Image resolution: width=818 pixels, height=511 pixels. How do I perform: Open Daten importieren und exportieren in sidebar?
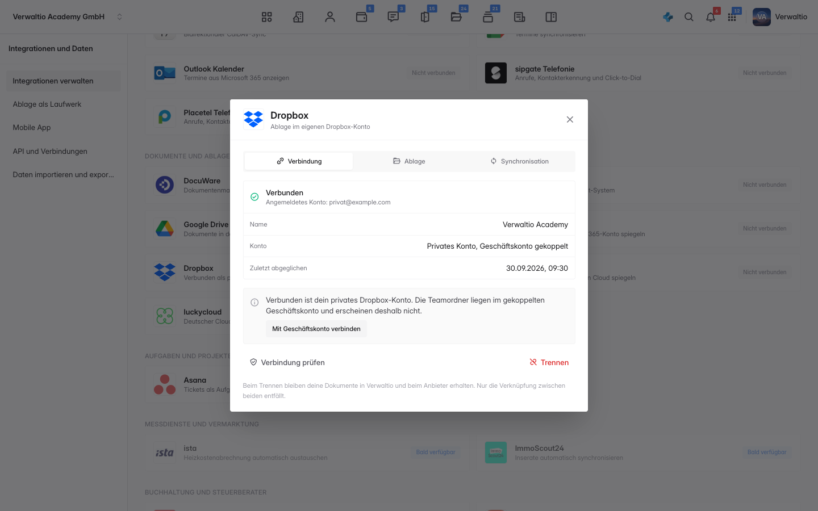(x=64, y=175)
